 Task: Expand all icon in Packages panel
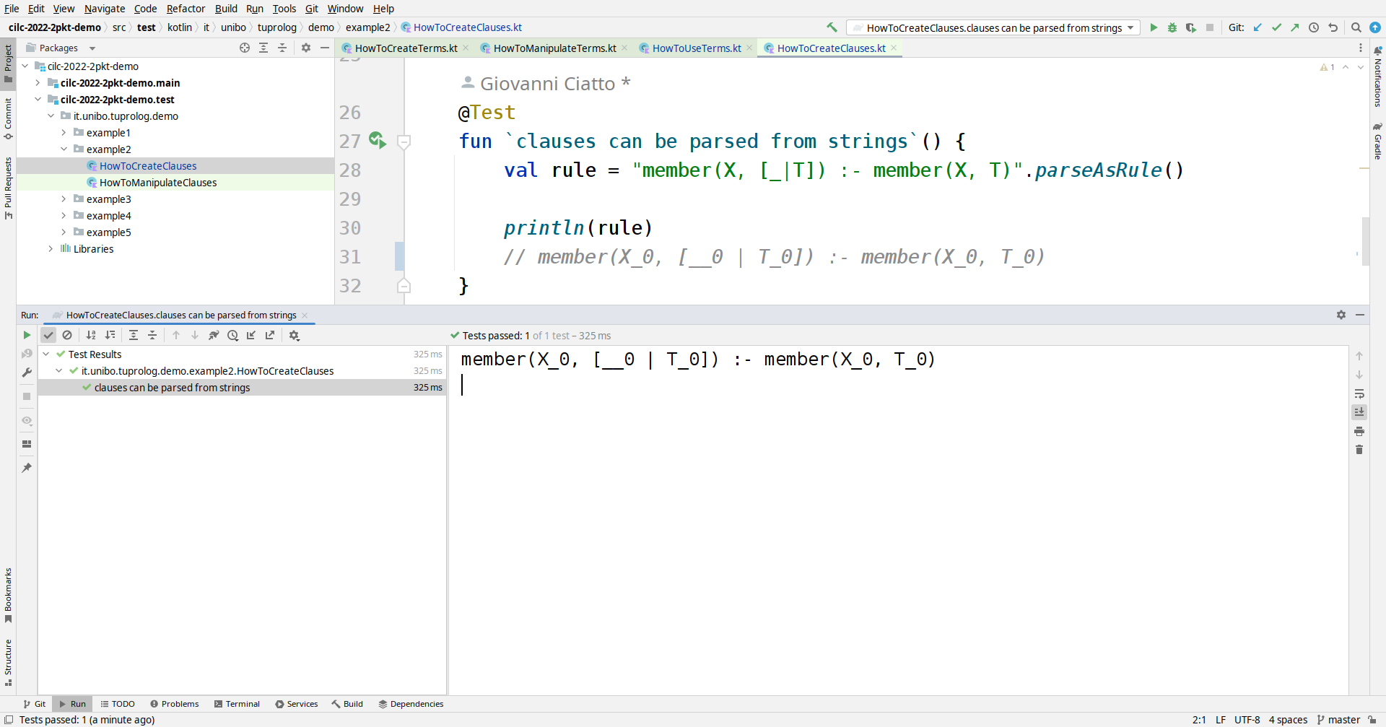[x=263, y=48]
